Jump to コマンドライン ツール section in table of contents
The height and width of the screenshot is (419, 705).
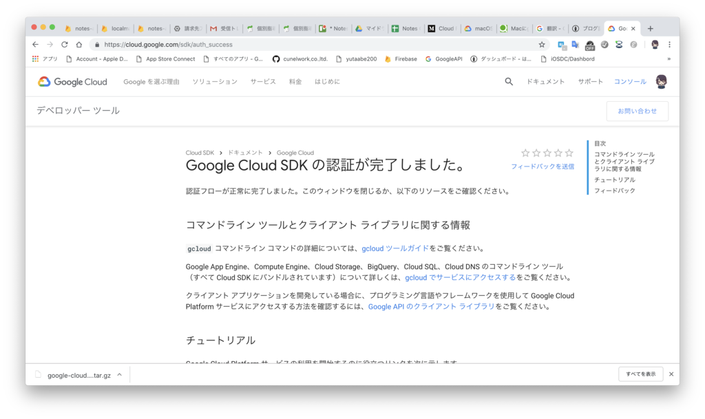624,162
